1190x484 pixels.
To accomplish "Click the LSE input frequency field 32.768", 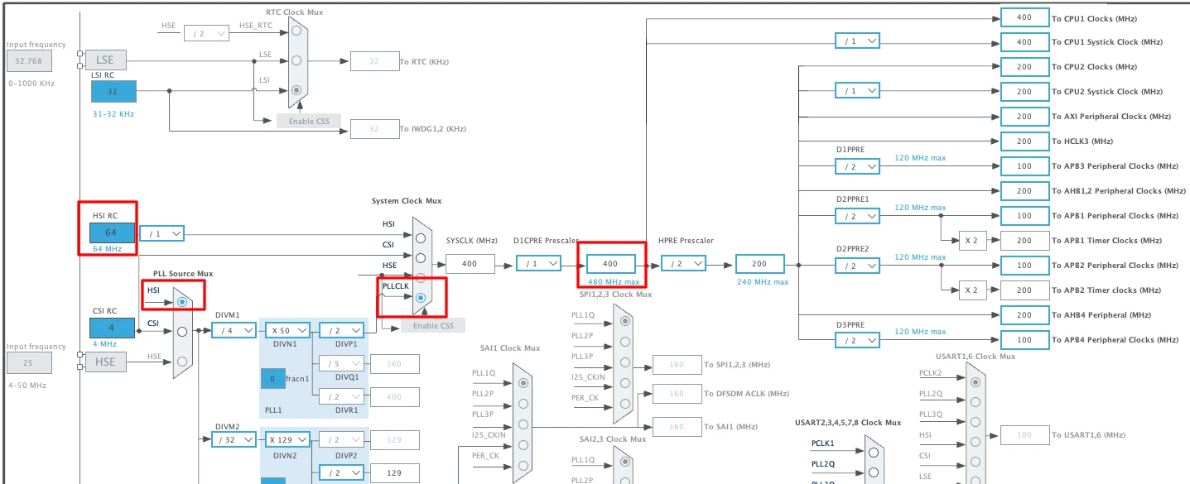I will tap(29, 60).
